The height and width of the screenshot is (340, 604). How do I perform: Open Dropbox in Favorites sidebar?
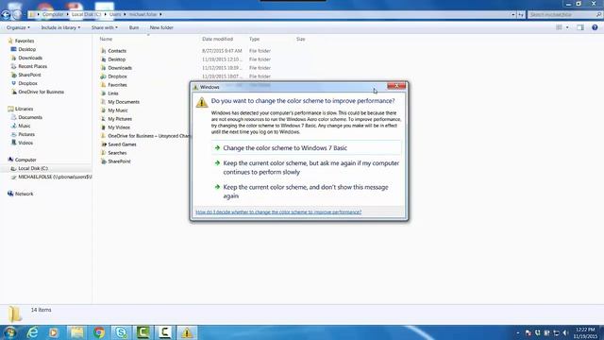coord(27,83)
